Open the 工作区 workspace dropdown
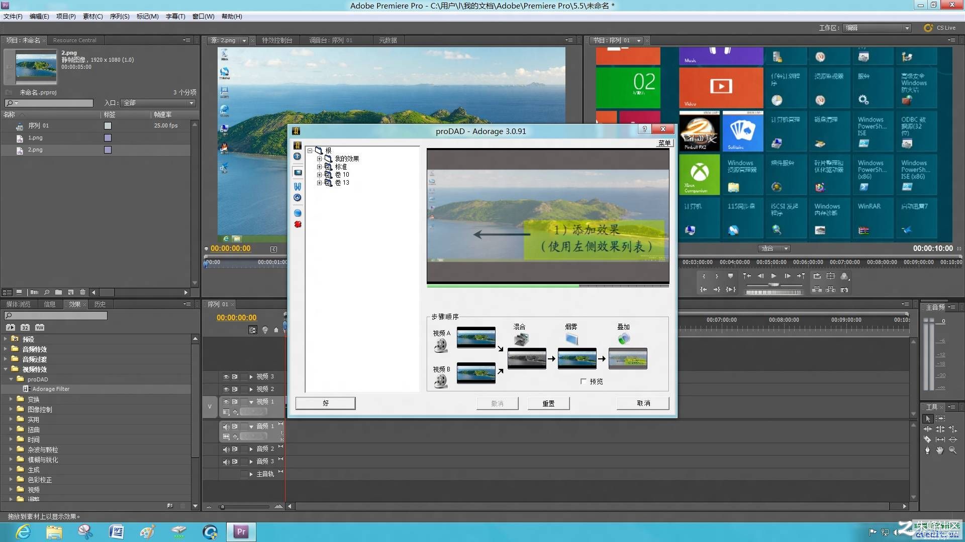965x542 pixels. point(878,28)
